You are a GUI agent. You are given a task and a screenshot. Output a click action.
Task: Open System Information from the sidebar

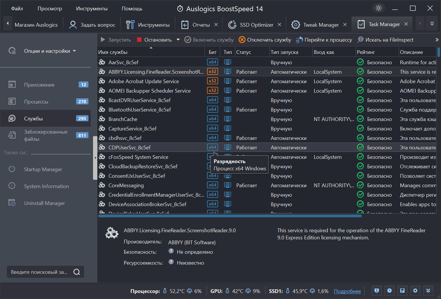pos(47,186)
